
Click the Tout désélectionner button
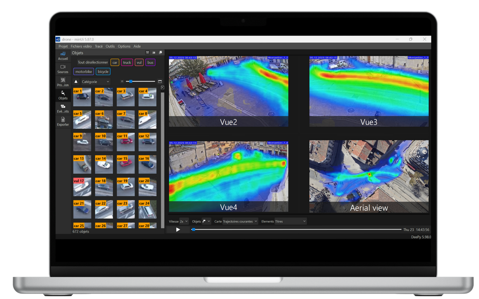(x=92, y=63)
